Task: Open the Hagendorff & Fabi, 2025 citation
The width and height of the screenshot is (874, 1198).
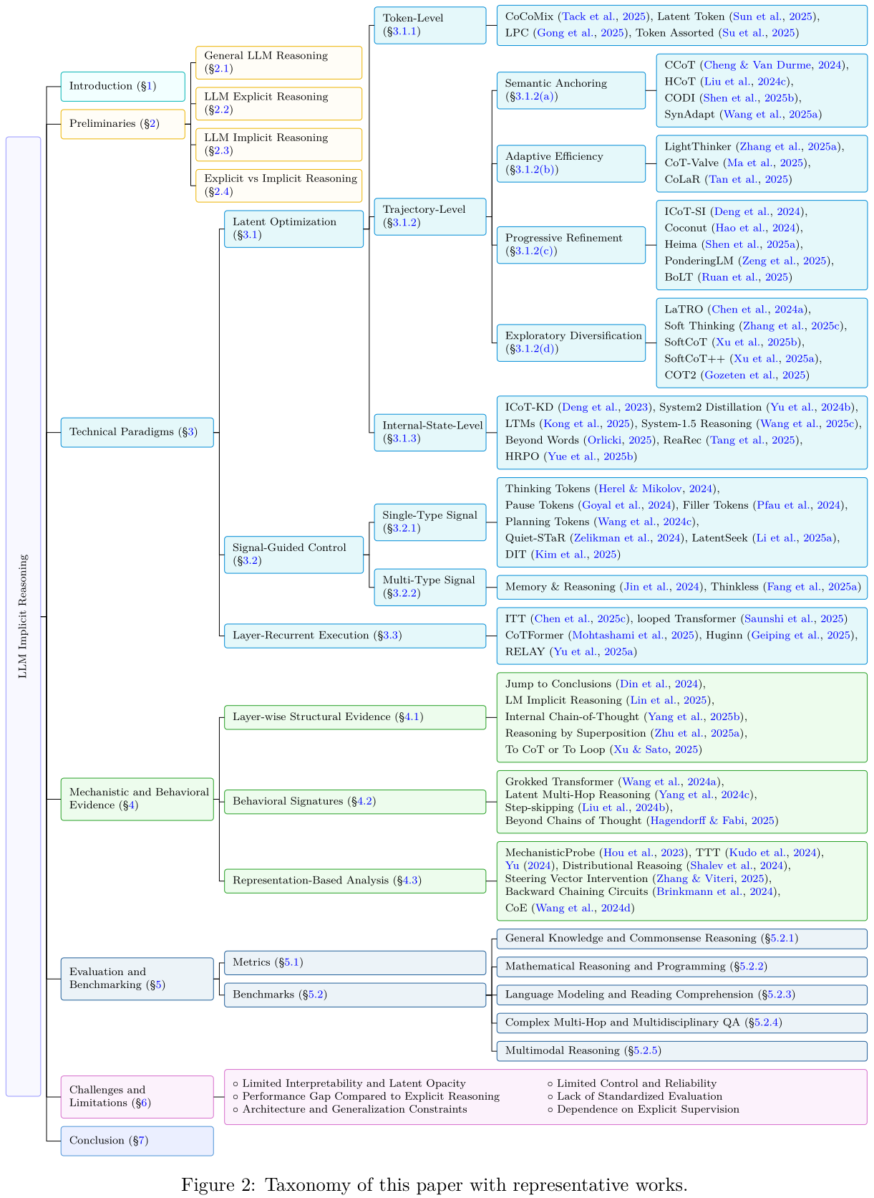Action: coord(712,820)
